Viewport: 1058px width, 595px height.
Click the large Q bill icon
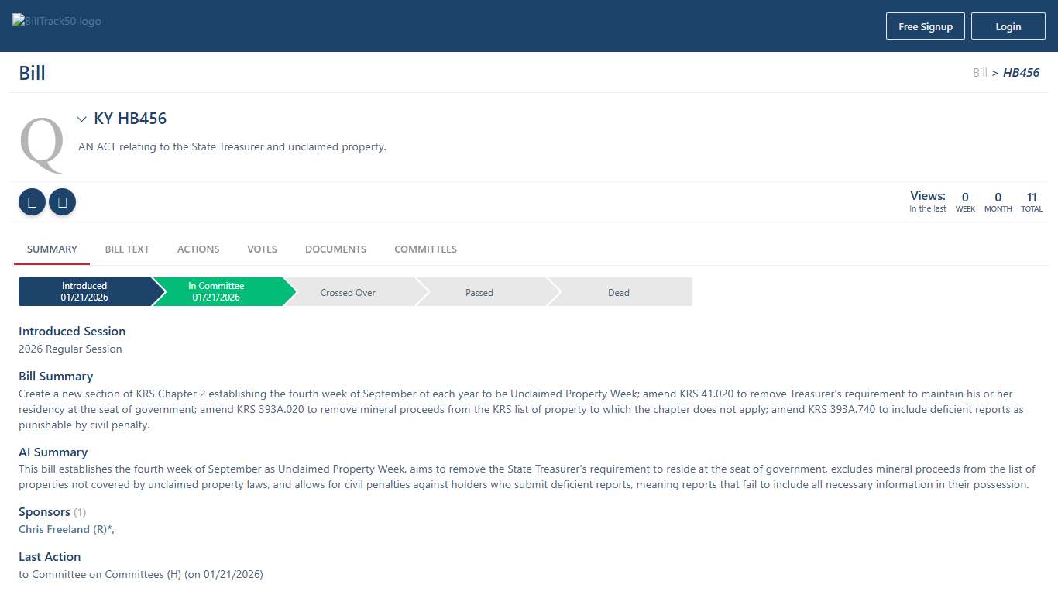coord(42,145)
